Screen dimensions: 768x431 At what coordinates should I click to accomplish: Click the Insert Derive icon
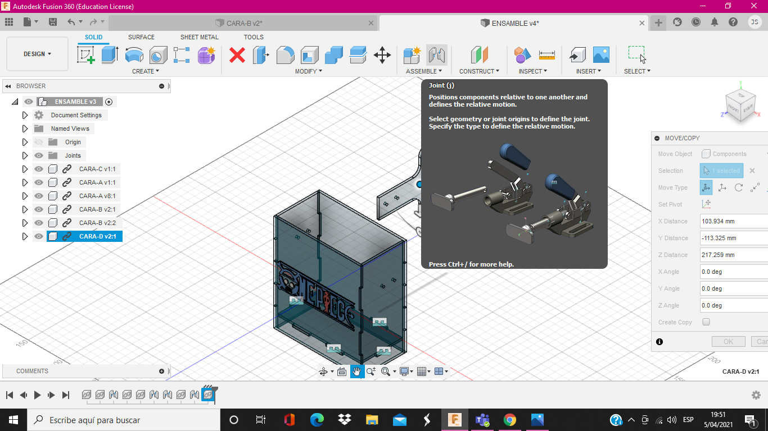[577, 55]
